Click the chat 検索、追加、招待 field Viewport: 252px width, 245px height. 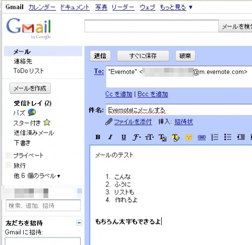pos(43,205)
